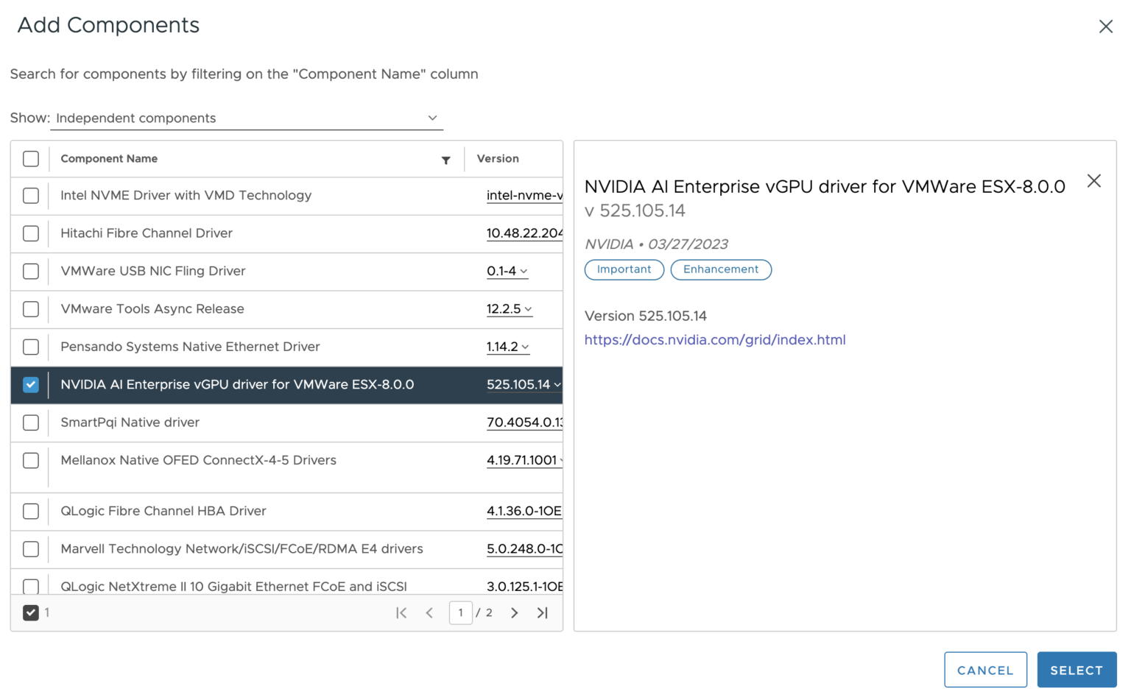Advance to the next page of components

tap(514, 612)
